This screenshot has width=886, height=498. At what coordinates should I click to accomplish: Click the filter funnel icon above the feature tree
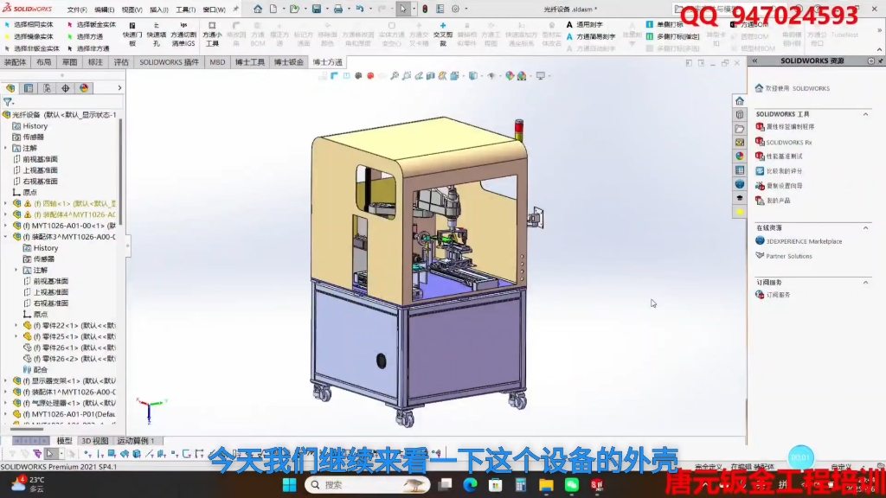click(7, 102)
